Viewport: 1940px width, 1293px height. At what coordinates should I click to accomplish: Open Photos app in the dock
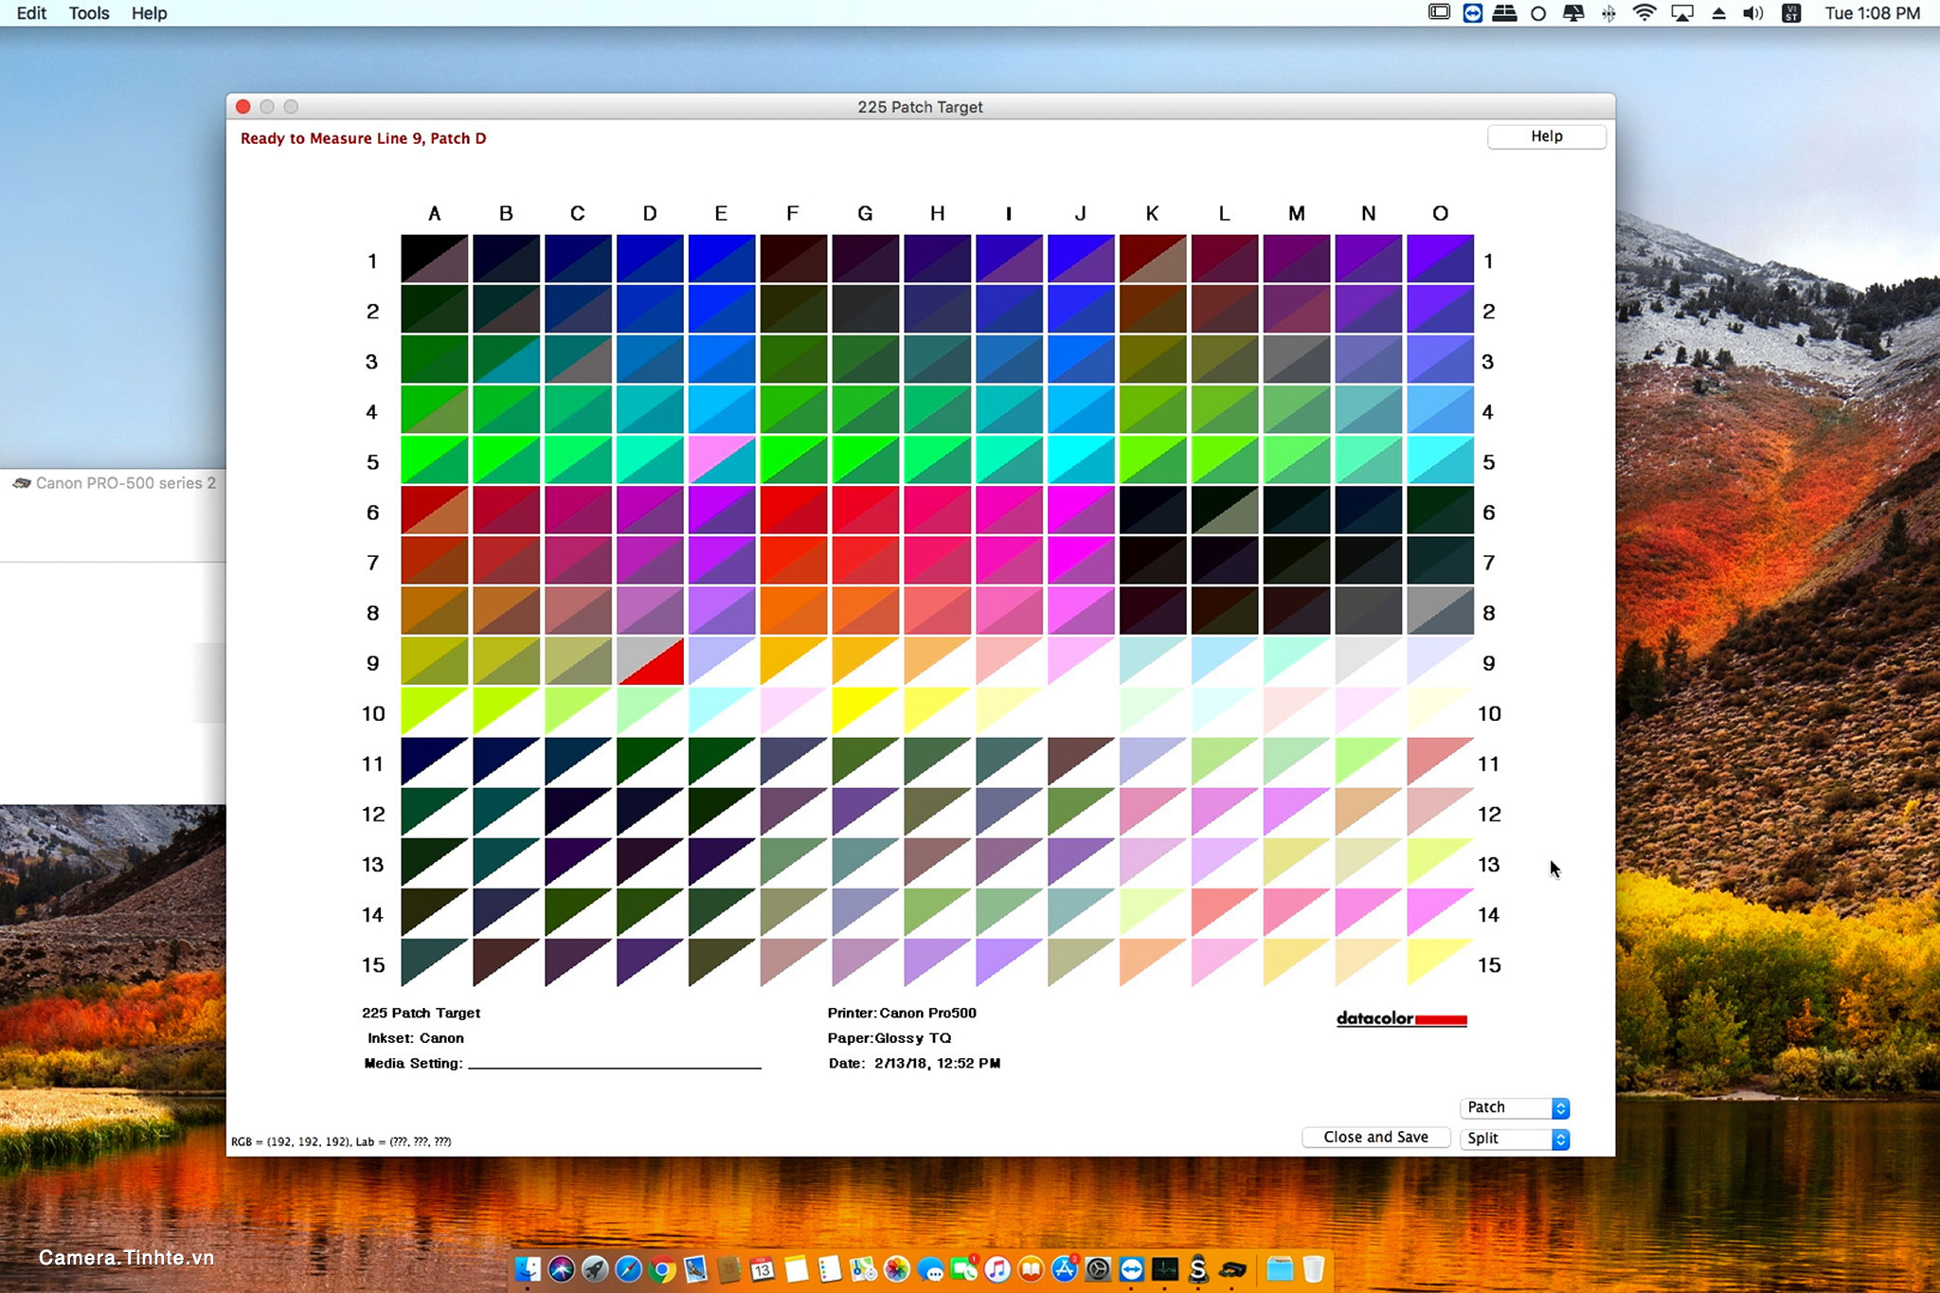(896, 1268)
